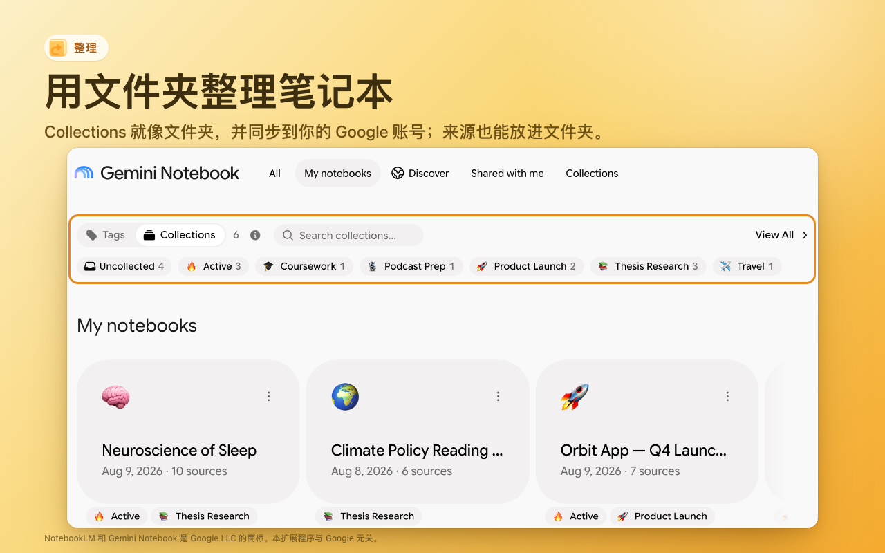Click the 'Aug 9, 2026 · 10 sources' text
Screen dimensions: 885x553
[x=165, y=471]
